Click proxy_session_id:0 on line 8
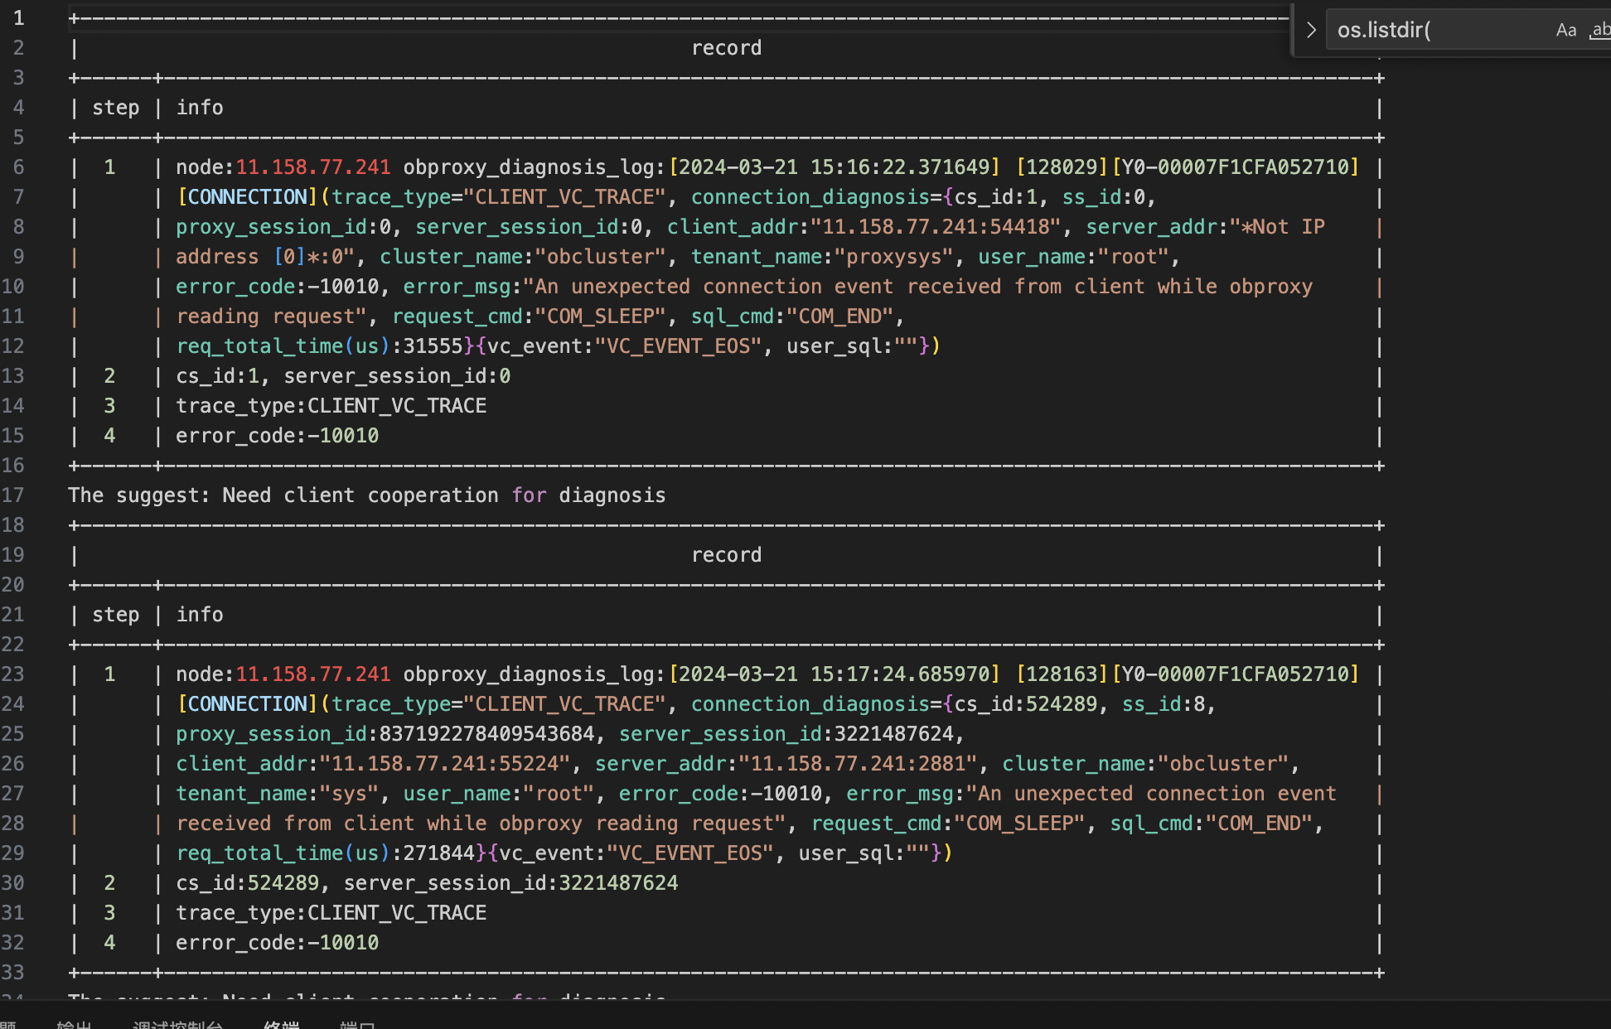The width and height of the screenshot is (1611, 1029). point(283,227)
